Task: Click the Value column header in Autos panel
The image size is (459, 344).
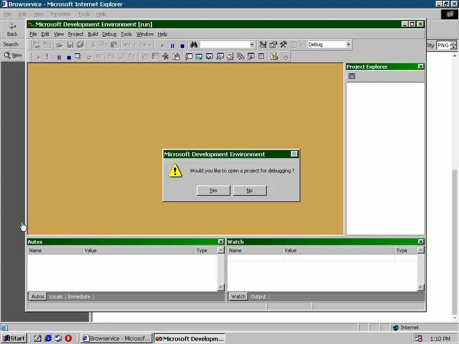Action: point(139,250)
